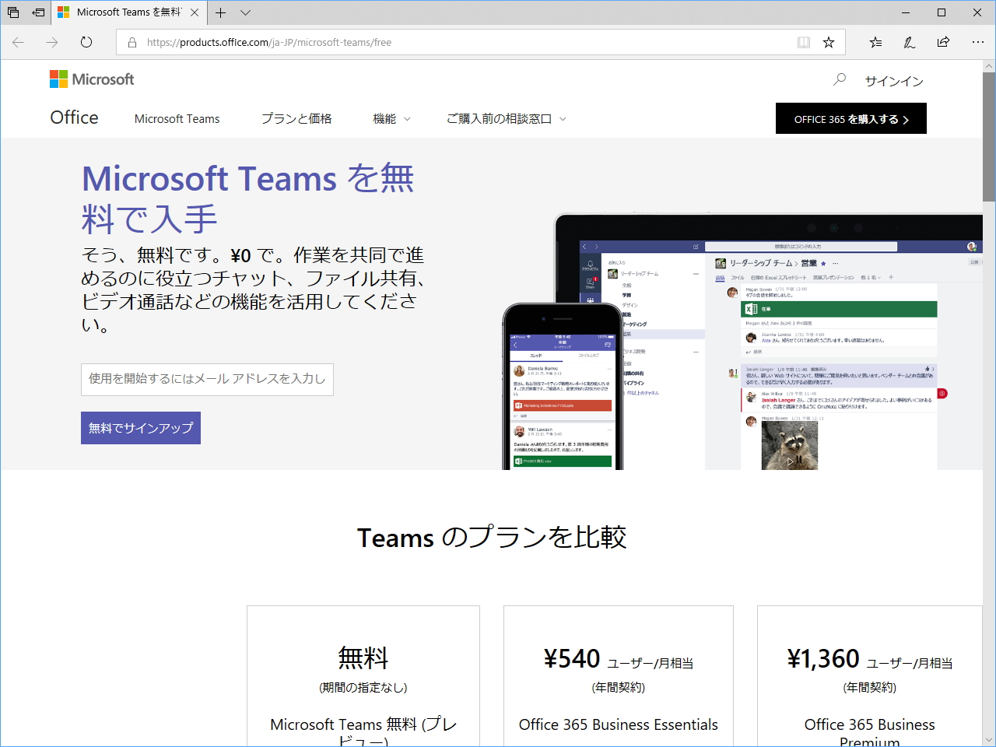Focus the email address input field
Viewport: 996px width, 747px height.
207,380
